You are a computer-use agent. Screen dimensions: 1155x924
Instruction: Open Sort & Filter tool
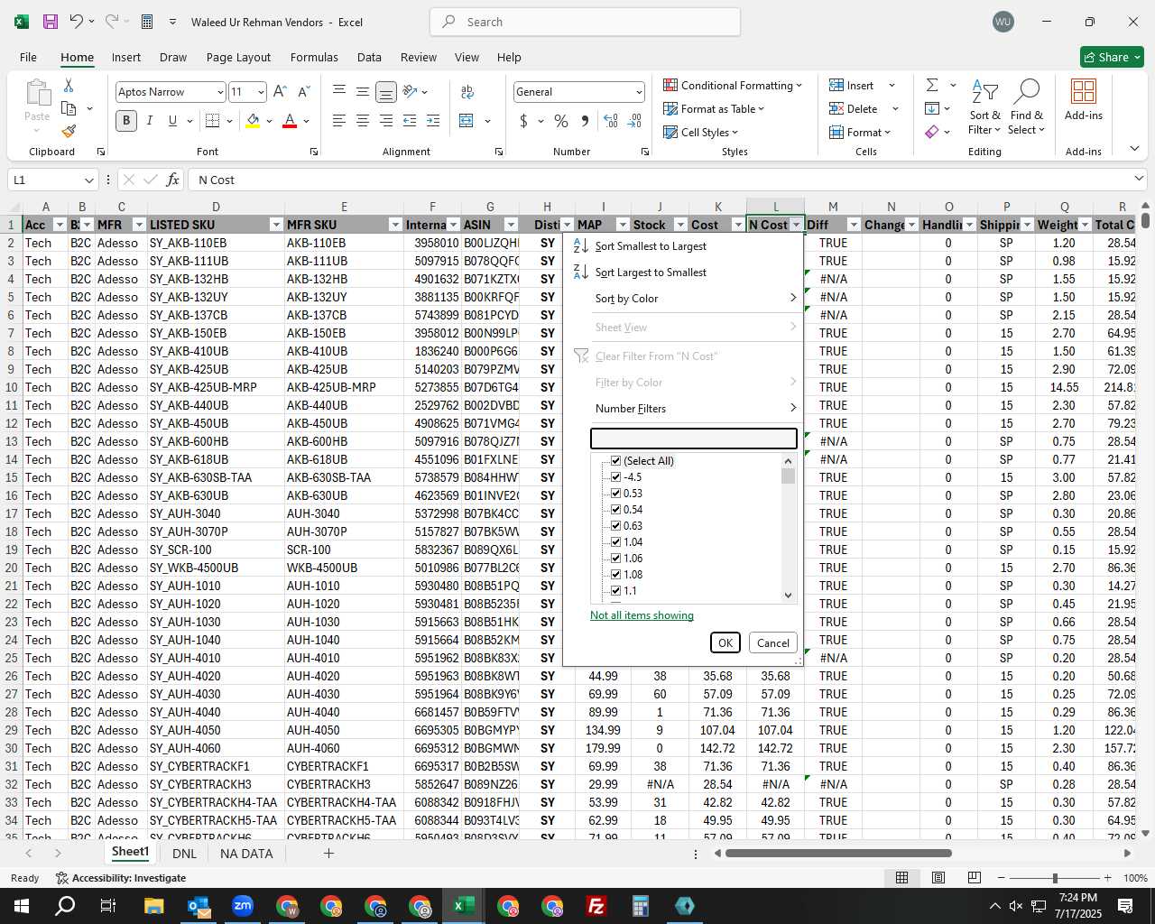(x=985, y=108)
